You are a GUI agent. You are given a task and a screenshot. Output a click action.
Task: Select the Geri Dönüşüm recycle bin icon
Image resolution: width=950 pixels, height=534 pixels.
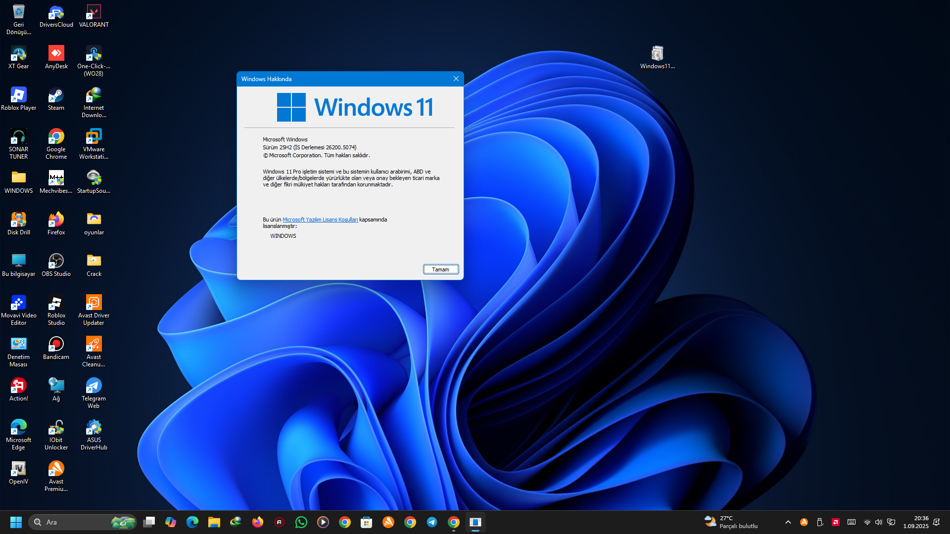click(19, 20)
